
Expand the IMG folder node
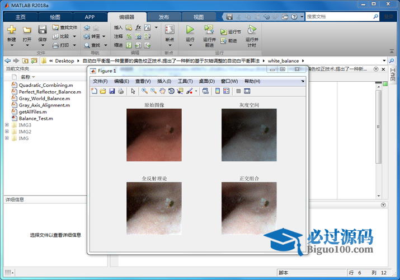[7, 138]
